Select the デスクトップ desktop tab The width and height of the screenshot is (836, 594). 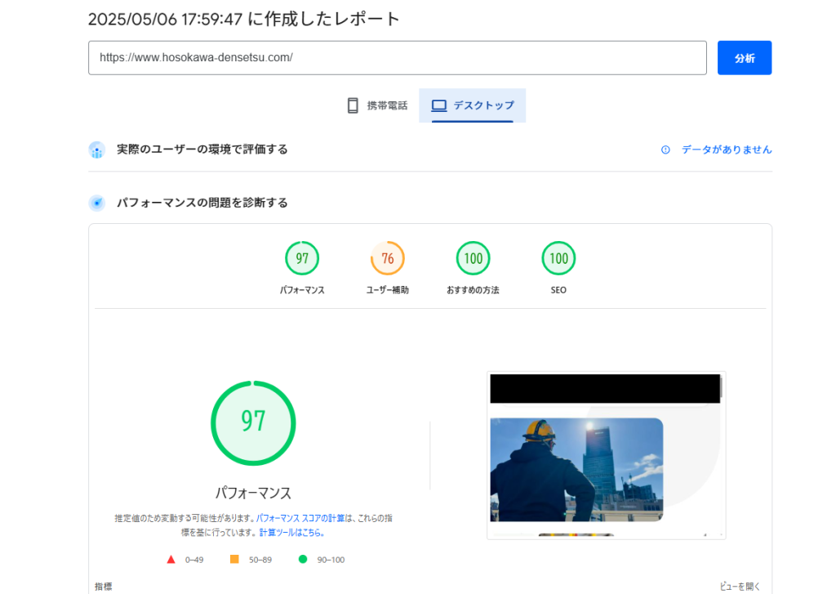(473, 105)
